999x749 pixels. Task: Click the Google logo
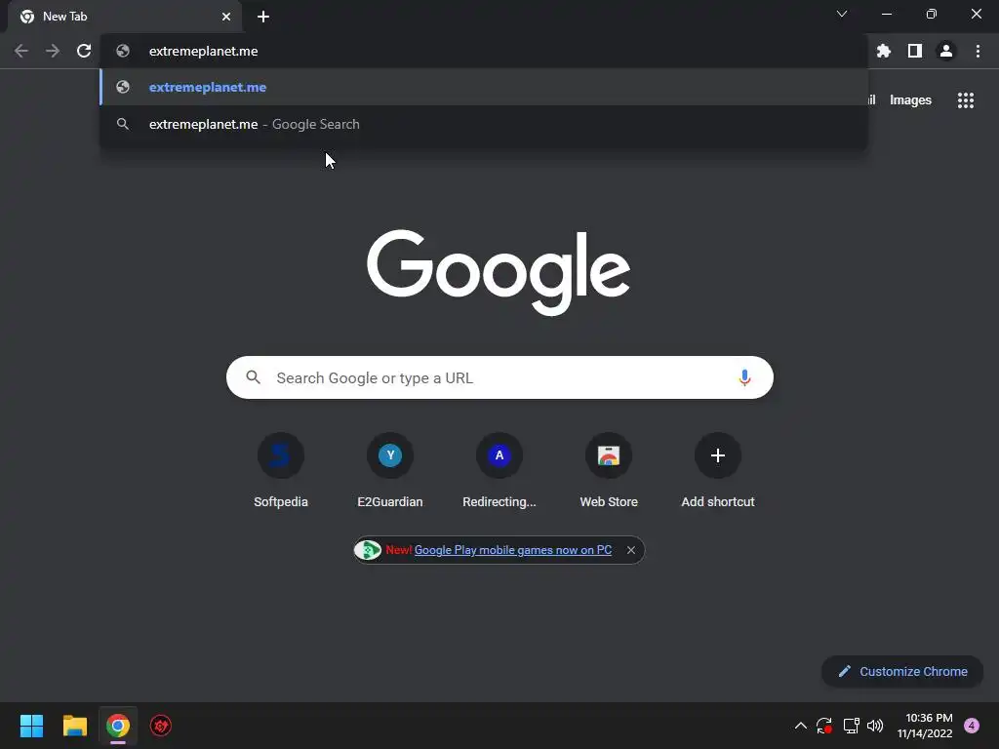click(x=499, y=272)
